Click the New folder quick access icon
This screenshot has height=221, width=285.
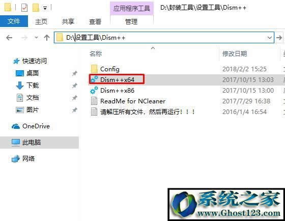(36, 8)
